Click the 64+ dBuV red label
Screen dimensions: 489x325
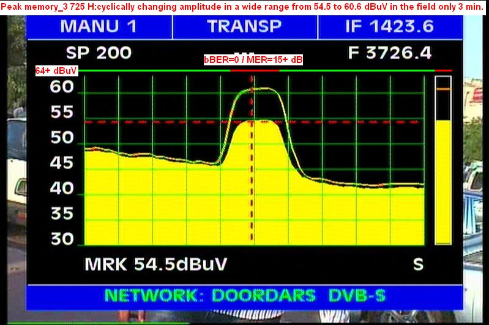pyautogui.click(x=56, y=71)
